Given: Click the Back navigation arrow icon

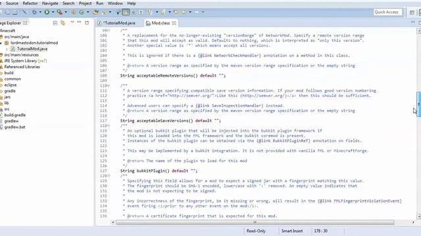Looking at the screenshot, I should pos(184,12).
